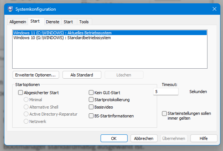Select the Windows 11 (C:\WINDOWS) boot entry

(x=110, y=33)
